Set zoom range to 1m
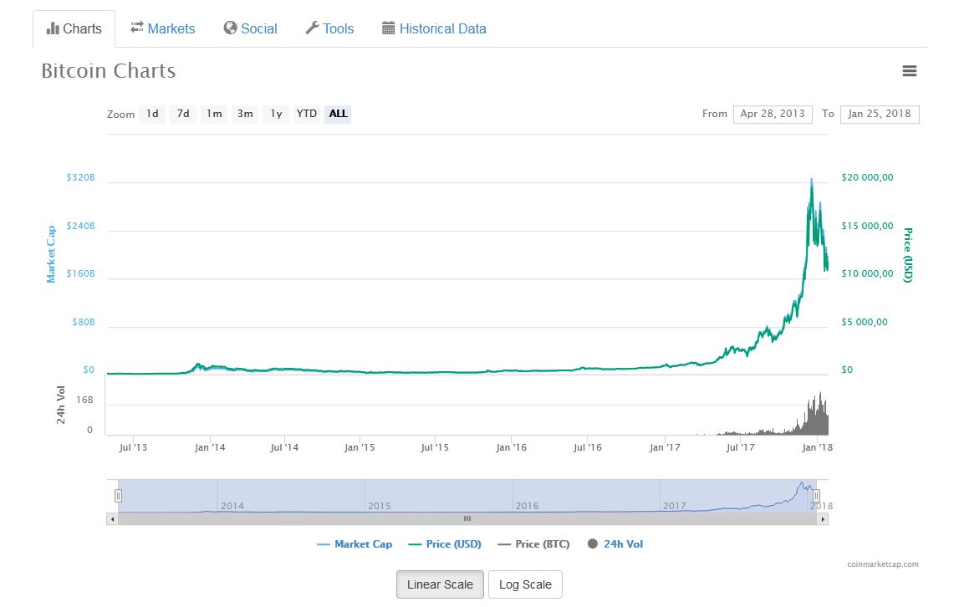The width and height of the screenshot is (959, 607). coord(215,114)
